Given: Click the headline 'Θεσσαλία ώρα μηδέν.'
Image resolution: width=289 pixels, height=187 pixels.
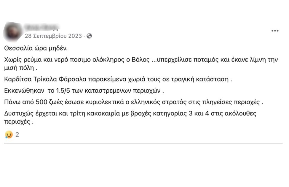Looking at the screenshot, I should point(36,48).
